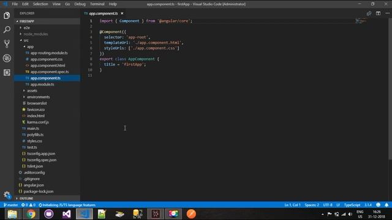Close the app.component.ts tab

click(x=122, y=13)
